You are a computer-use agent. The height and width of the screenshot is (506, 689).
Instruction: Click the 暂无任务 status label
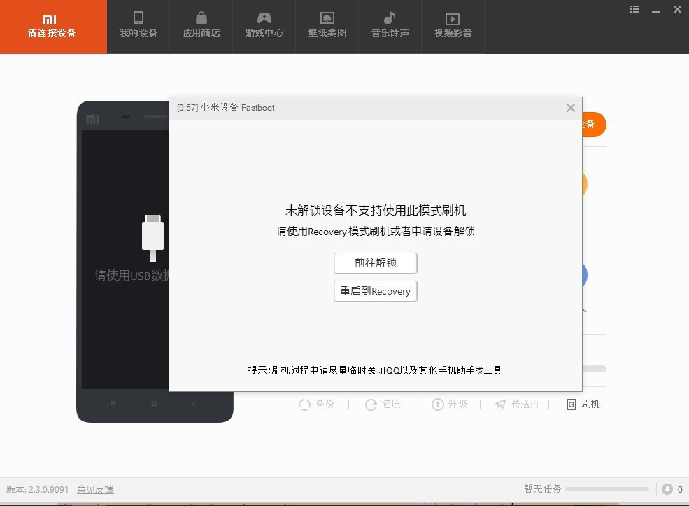click(543, 489)
